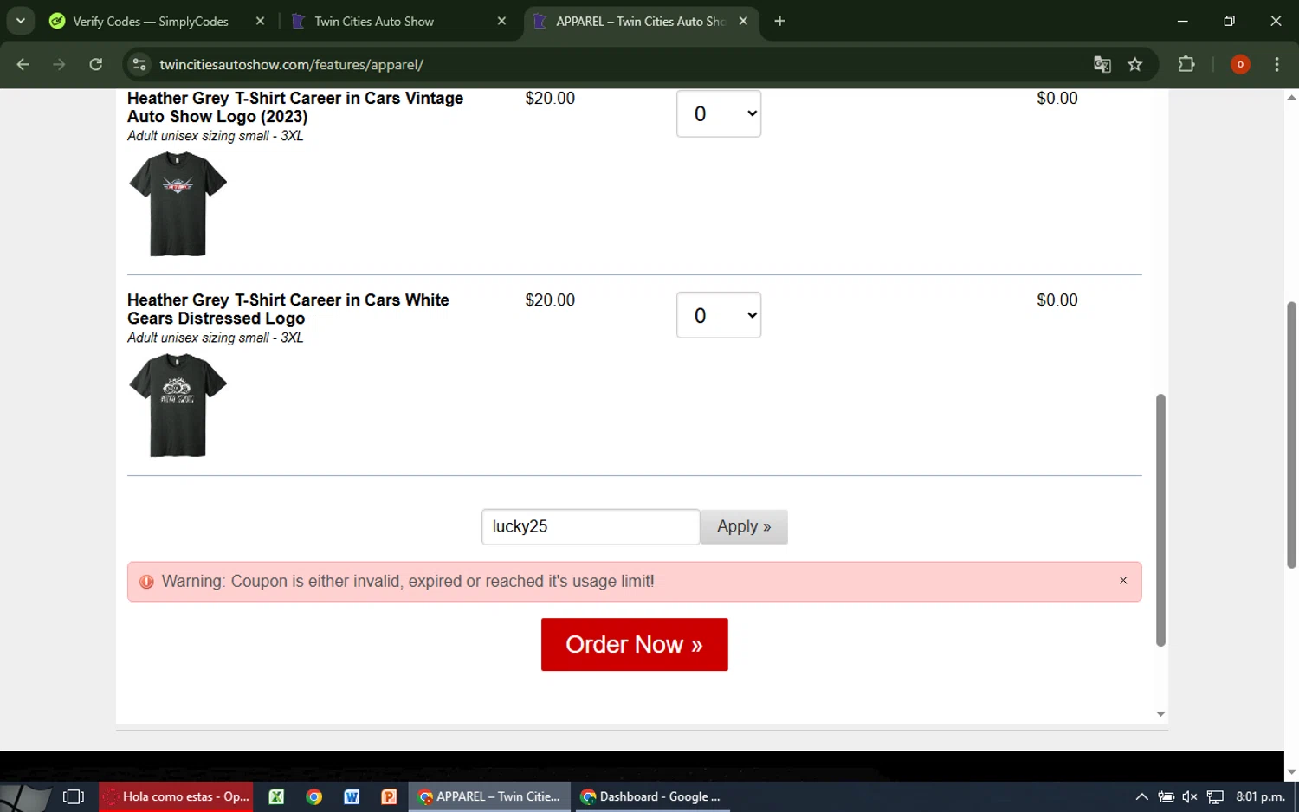The width and height of the screenshot is (1299, 812).
Task: Go forward to next page
Action: 59,64
